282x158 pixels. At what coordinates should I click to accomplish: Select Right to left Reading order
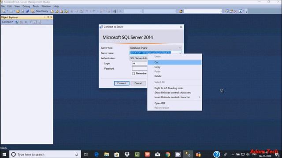click(x=174, y=88)
